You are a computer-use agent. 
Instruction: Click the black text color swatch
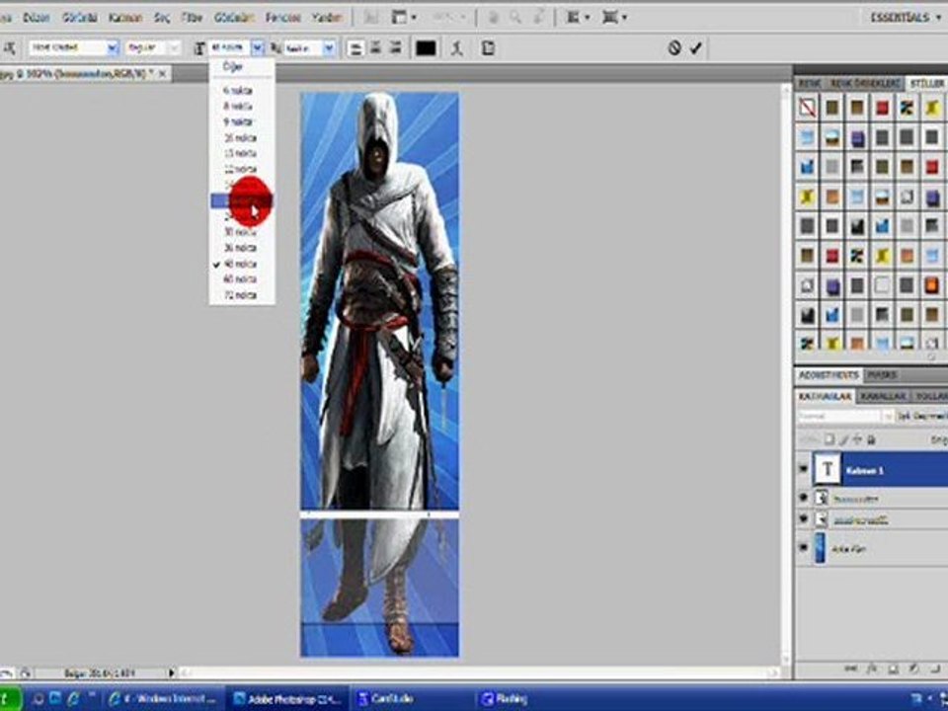[426, 47]
